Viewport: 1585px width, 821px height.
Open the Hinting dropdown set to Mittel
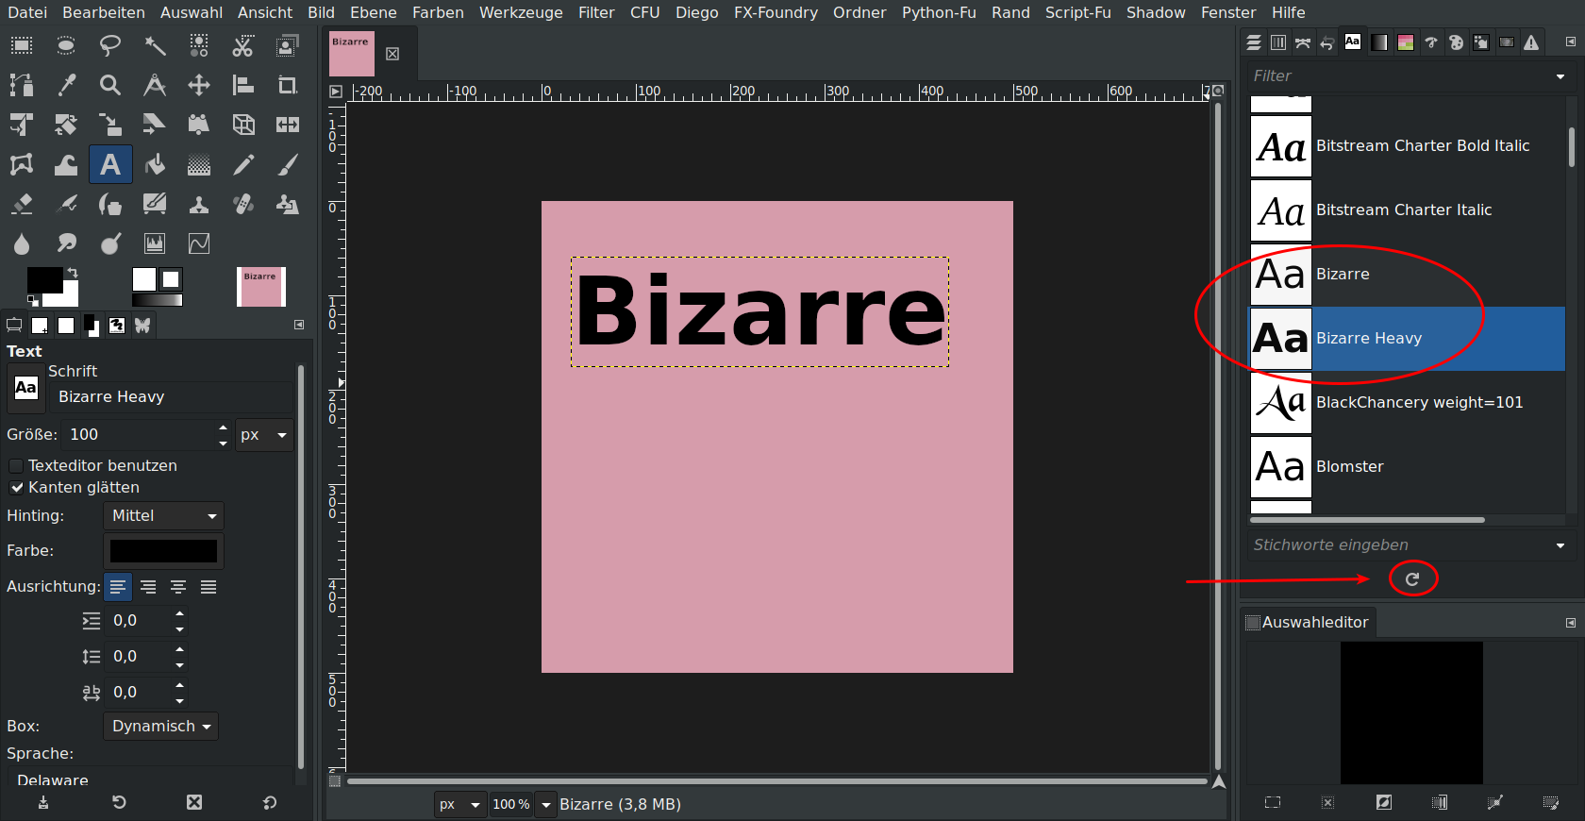coord(163,516)
